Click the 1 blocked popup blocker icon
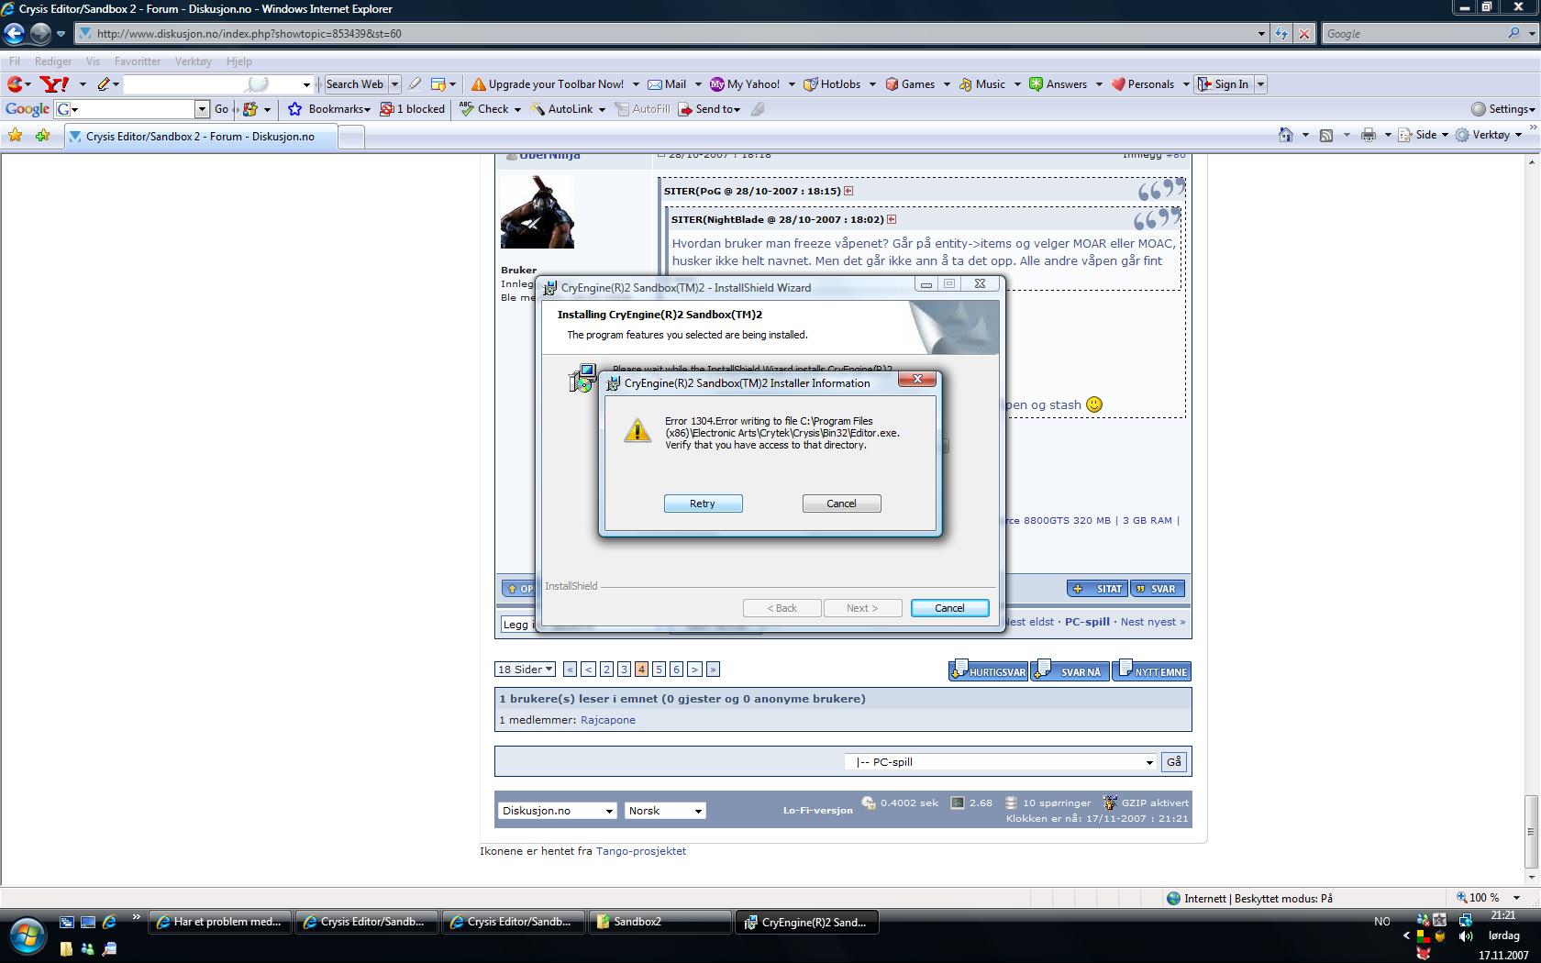The width and height of the screenshot is (1541, 963). pyautogui.click(x=413, y=109)
